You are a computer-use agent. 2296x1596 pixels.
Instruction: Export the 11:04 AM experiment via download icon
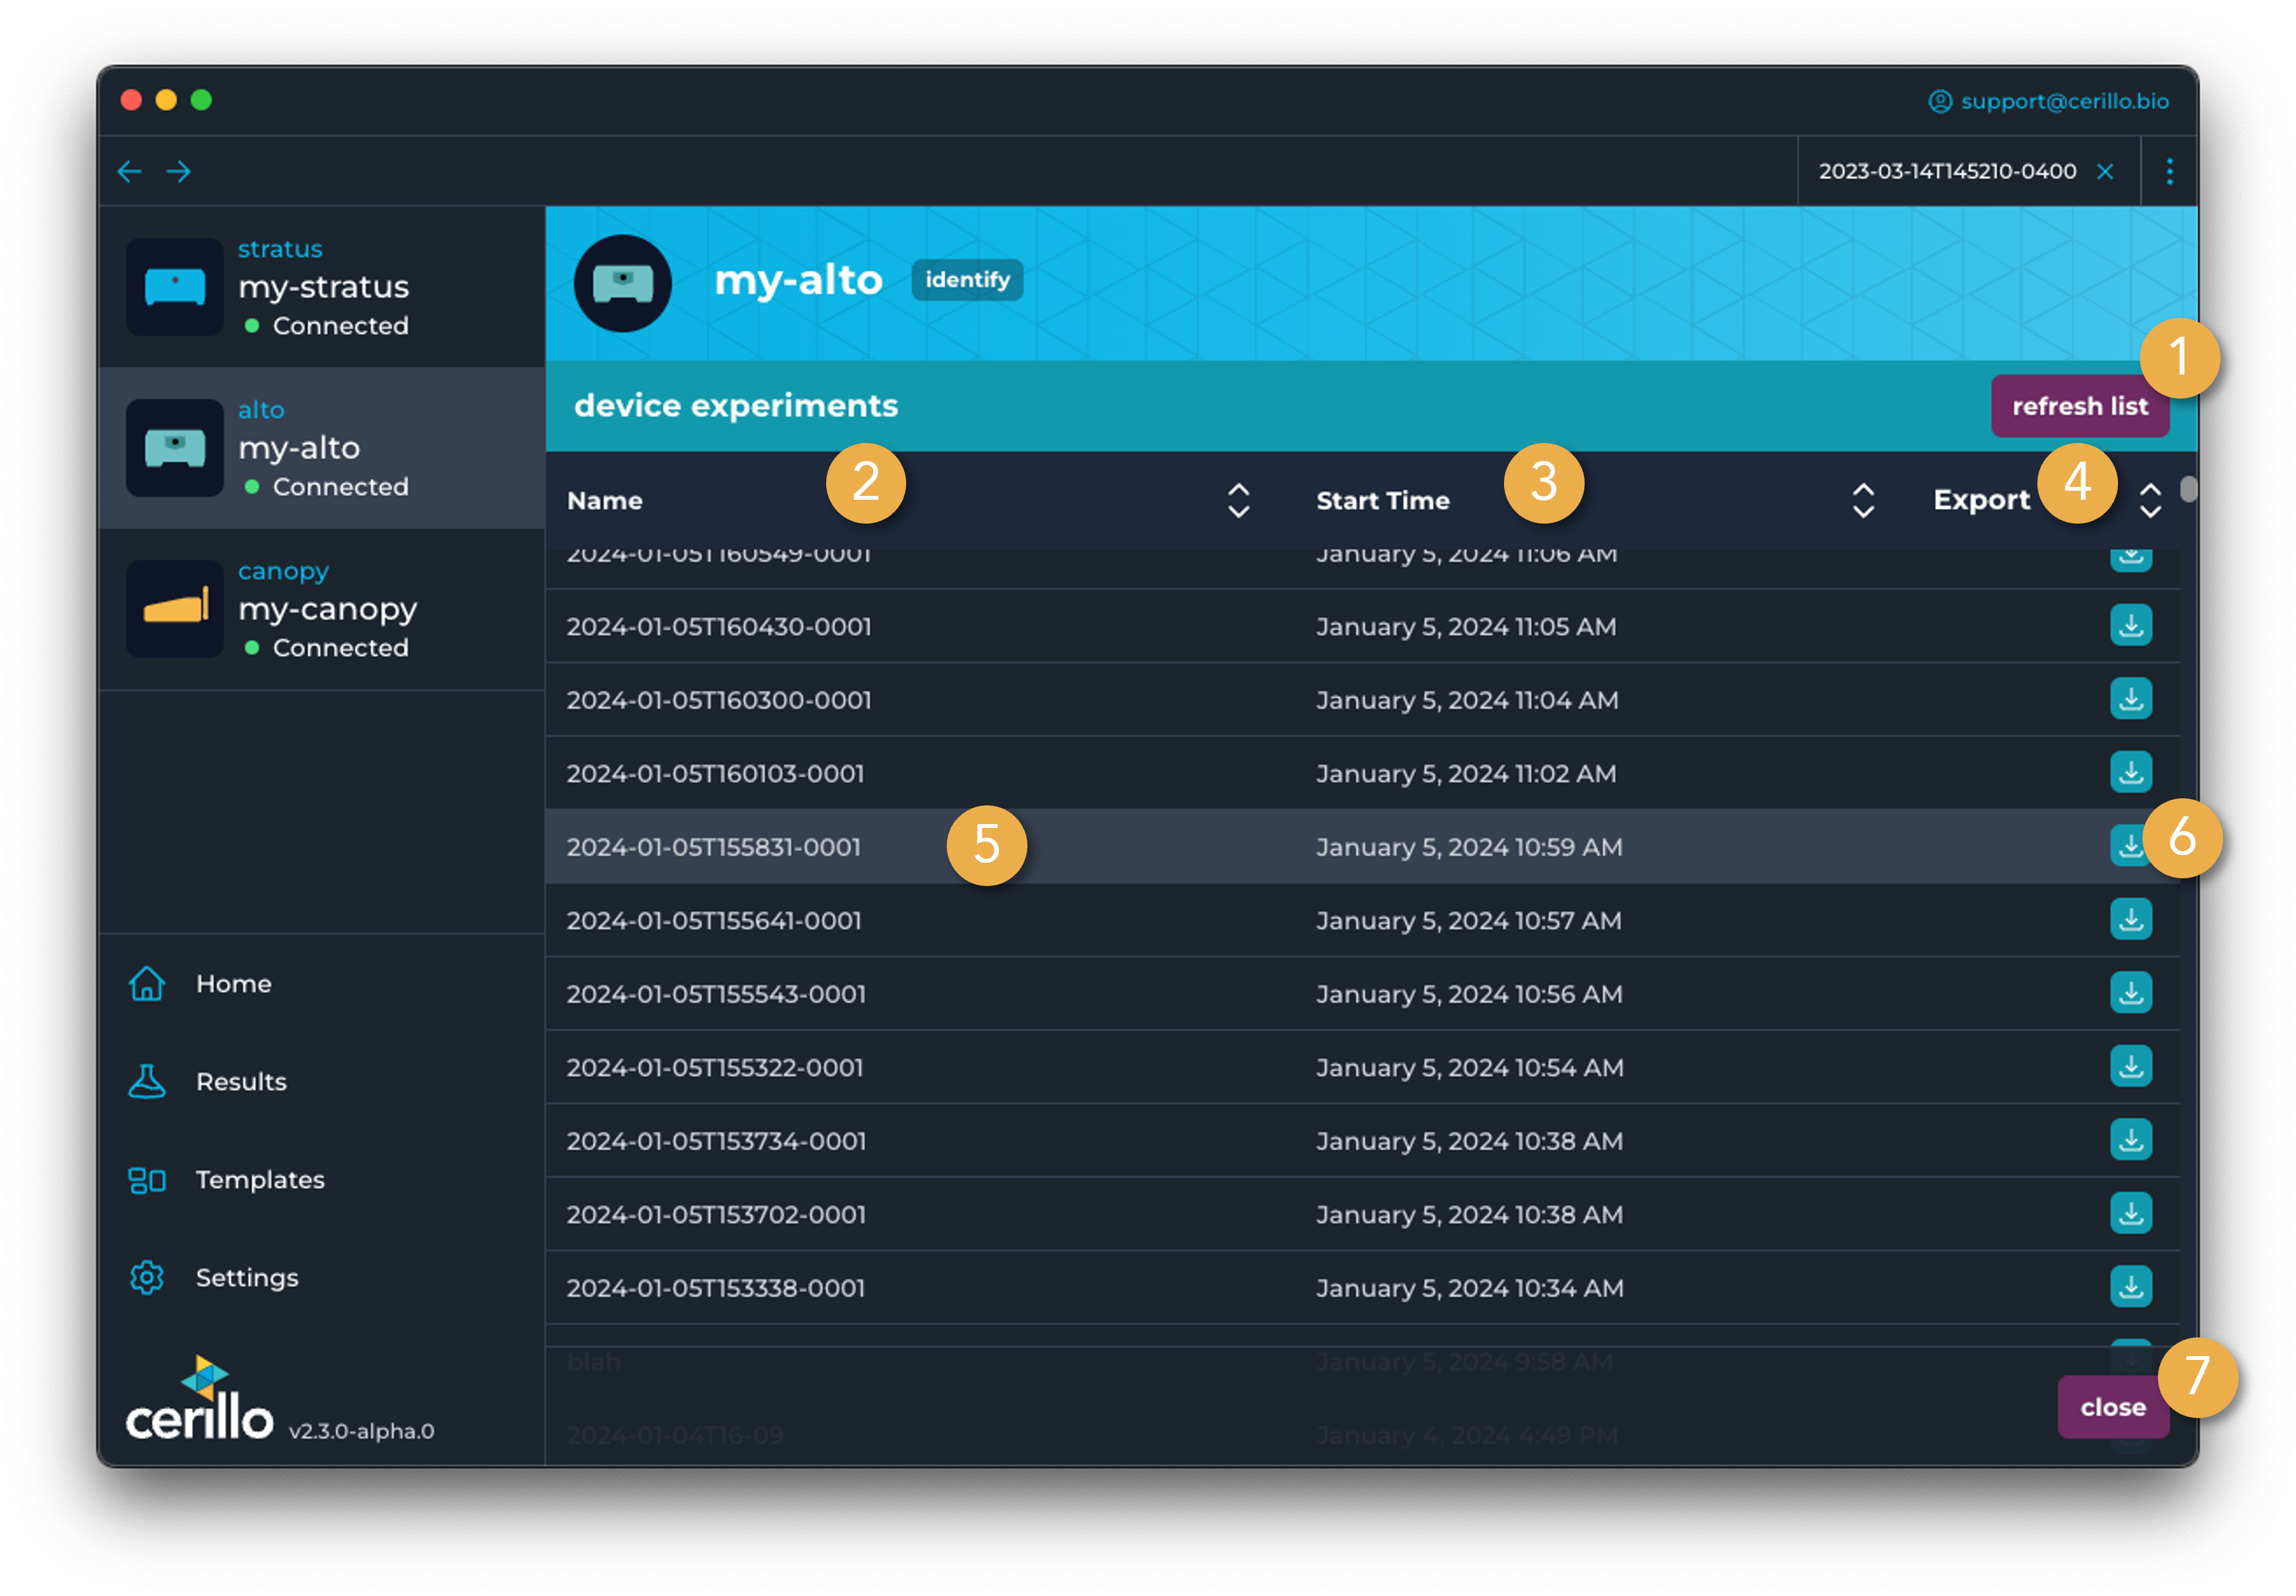point(2130,699)
